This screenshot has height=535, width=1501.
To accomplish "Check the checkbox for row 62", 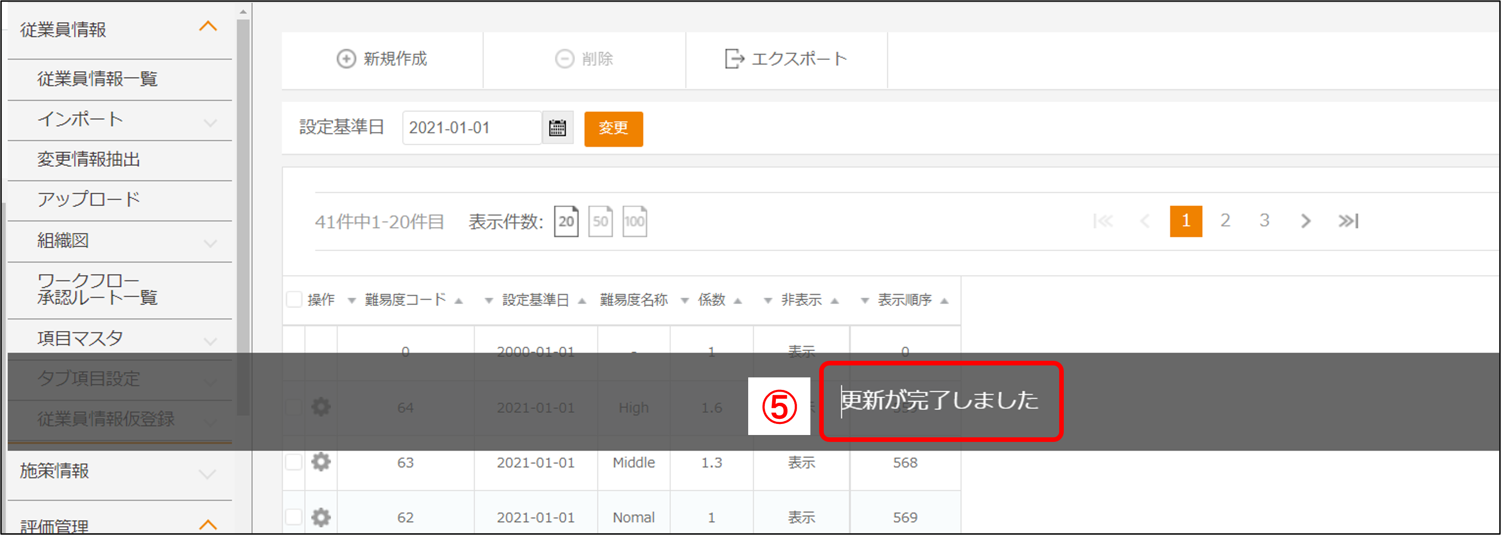I will click(x=293, y=517).
